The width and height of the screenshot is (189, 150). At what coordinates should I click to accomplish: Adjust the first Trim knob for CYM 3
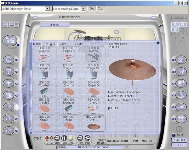[57, 138]
